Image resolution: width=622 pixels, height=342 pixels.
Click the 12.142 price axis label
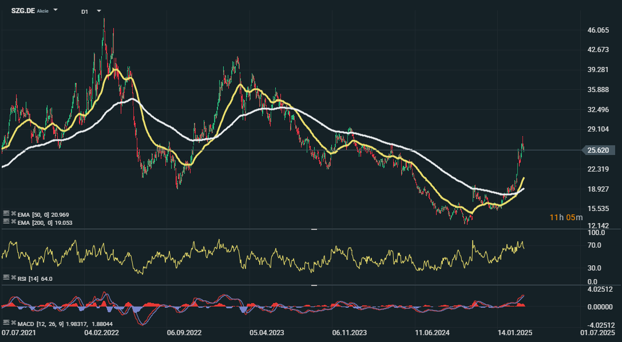598,226
